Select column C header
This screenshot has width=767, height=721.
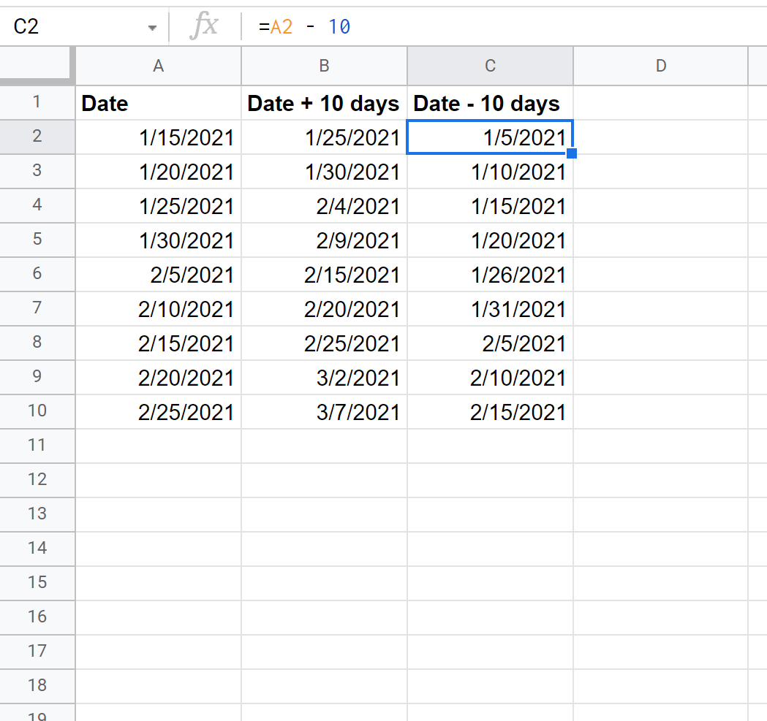[x=490, y=66]
